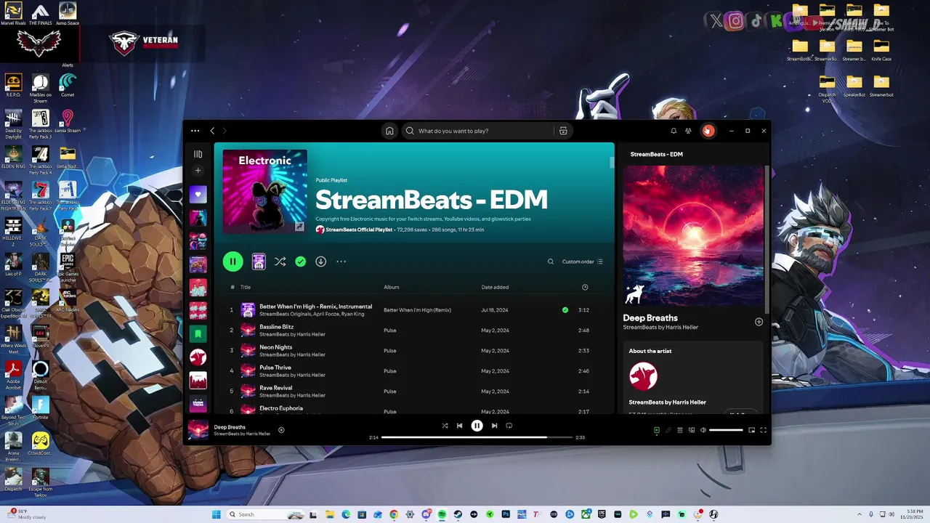Image resolution: width=930 pixels, height=523 pixels.
Task: Enter full screen mode
Action: [x=763, y=430]
